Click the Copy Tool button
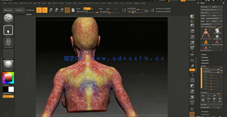 206,13
